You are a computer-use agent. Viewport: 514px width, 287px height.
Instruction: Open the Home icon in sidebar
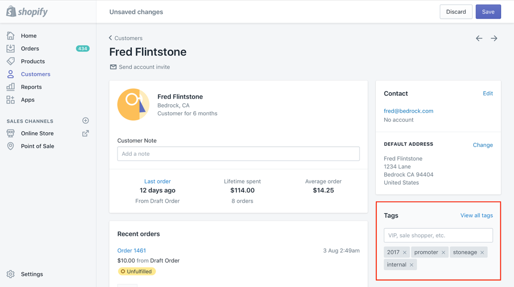point(11,35)
